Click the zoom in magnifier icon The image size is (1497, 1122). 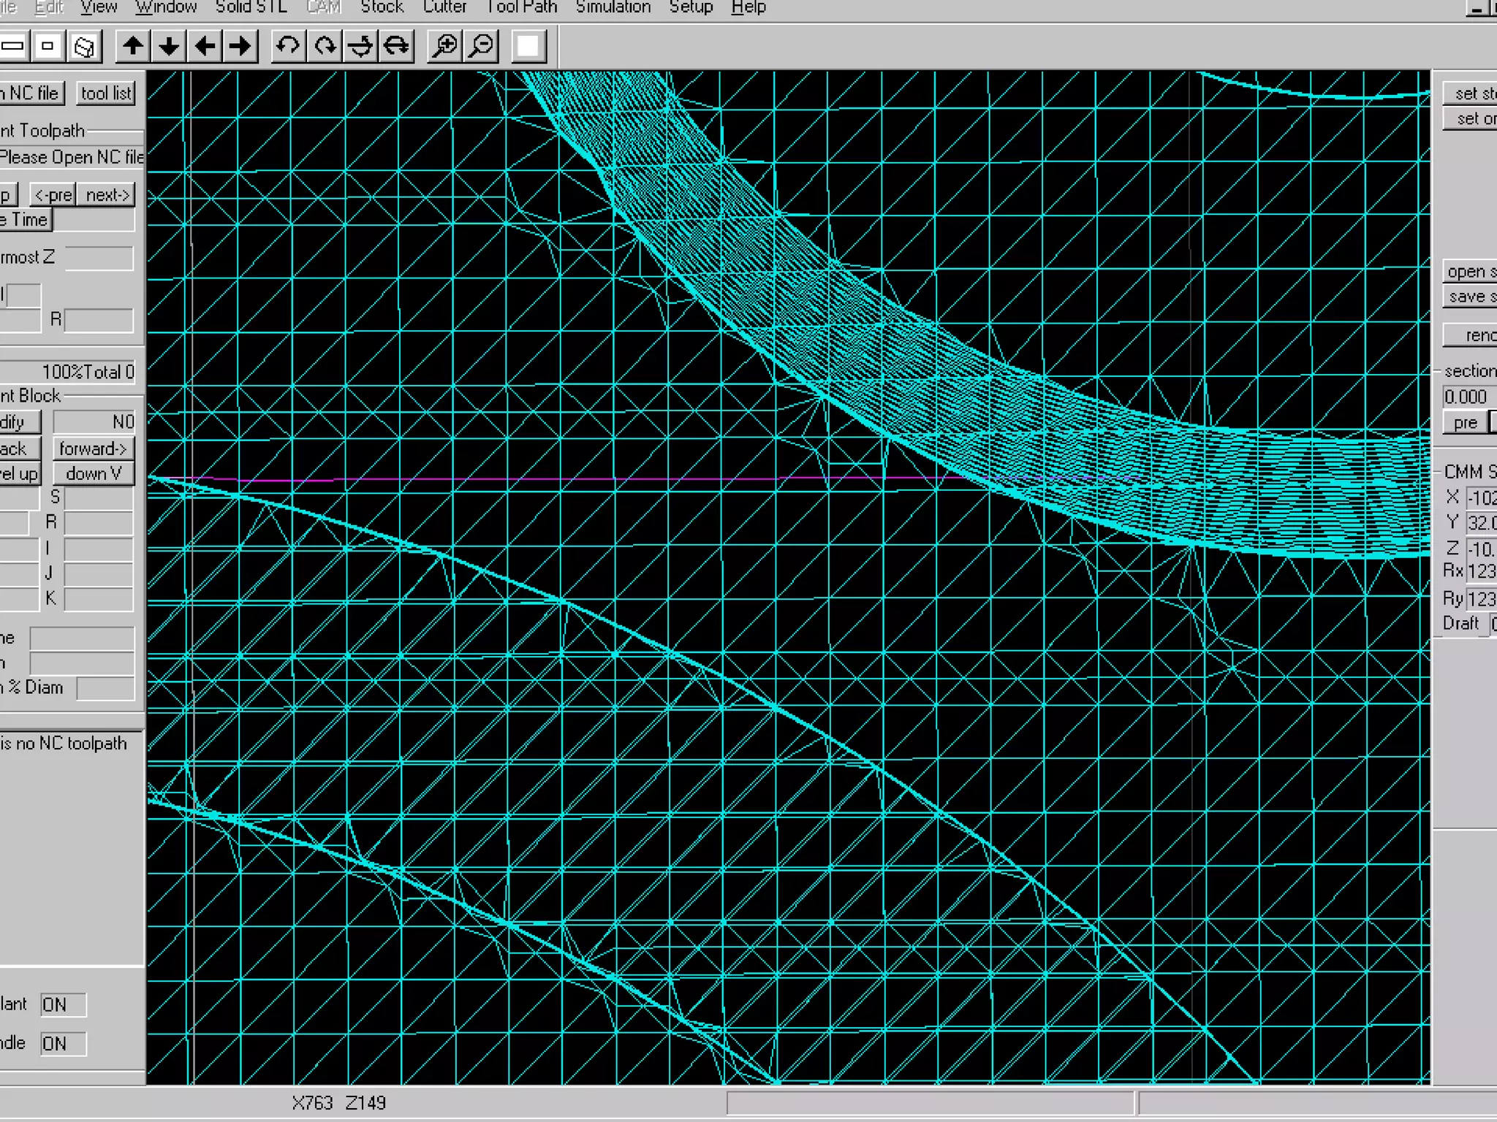444,47
